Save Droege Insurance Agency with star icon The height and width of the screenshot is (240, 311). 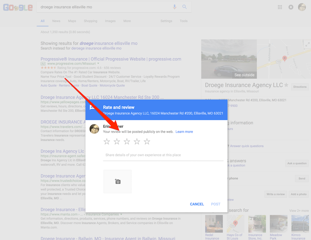pos(286,85)
